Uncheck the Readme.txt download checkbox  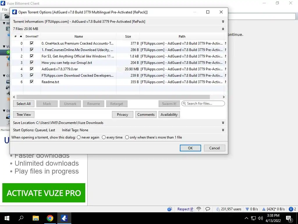(32, 82)
